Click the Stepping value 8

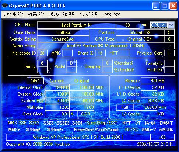tap(108, 63)
